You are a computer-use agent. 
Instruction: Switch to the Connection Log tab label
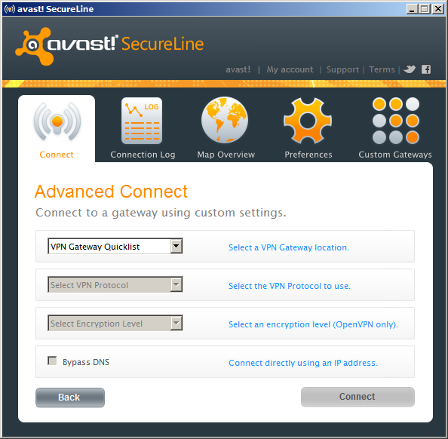(x=143, y=155)
